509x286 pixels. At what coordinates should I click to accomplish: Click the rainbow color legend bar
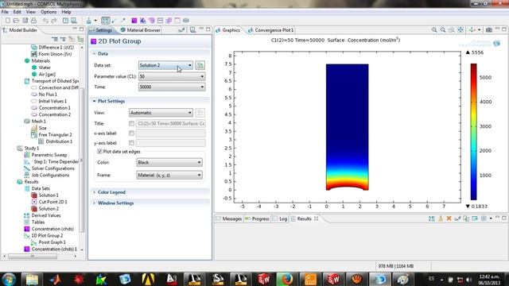click(x=474, y=132)
